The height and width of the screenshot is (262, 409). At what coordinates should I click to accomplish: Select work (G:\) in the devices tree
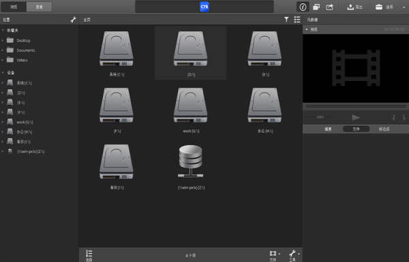point(25,122)
